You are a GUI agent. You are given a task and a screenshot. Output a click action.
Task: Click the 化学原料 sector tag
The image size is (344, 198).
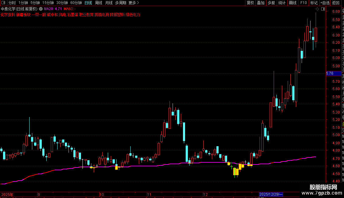point(8,15)
